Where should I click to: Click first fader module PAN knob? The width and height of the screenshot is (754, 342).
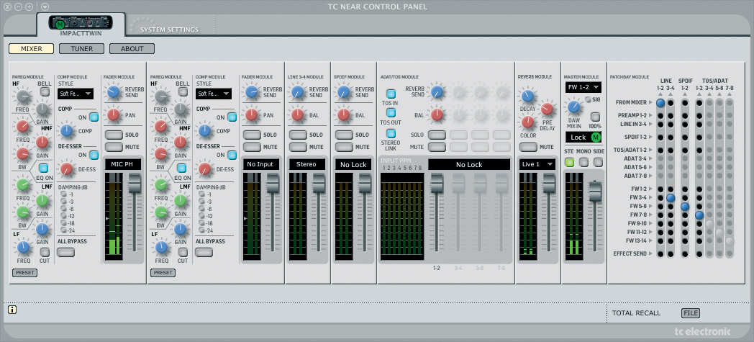pyautogui.click(x=113, y=114)
